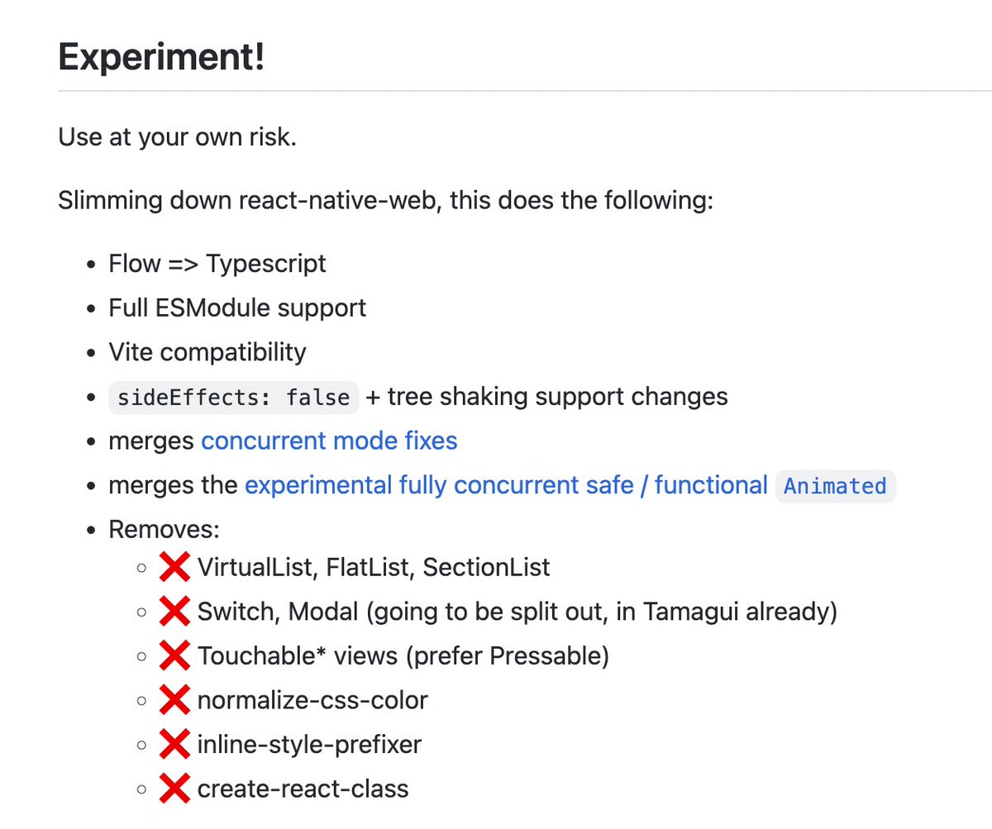Click the red X next to Switch, Modal
The height and width of the screenshot is (829, 992).
click(x=174, y=612)
